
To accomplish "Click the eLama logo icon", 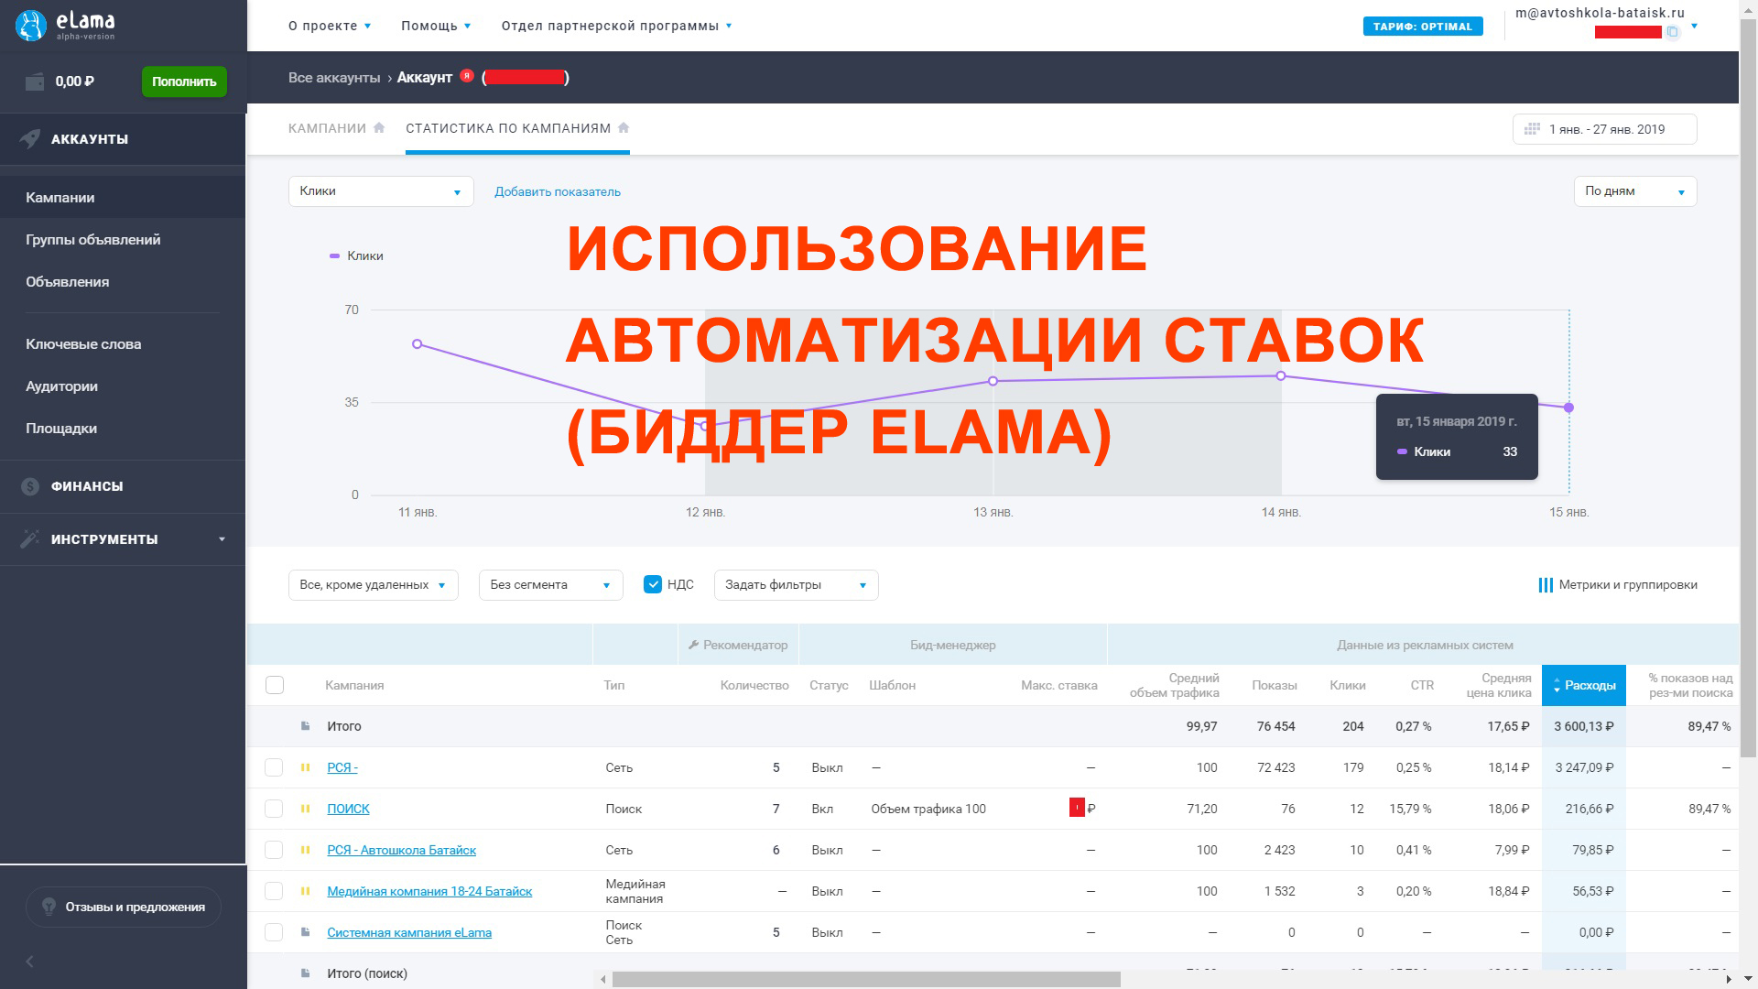I will (x=30, y=24).
